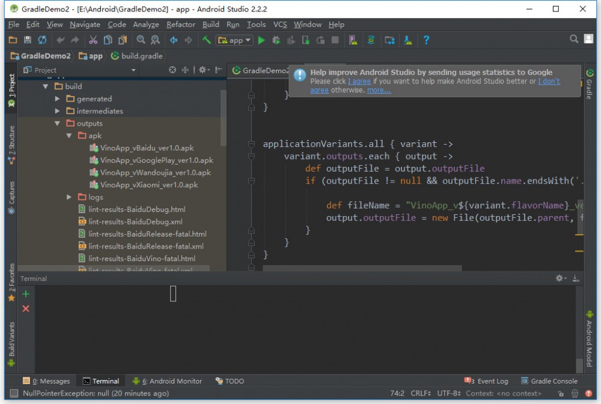Collapse the apk folder
Image resolution: width=601 pixels, height=404 pixels.
pos(68,136)
